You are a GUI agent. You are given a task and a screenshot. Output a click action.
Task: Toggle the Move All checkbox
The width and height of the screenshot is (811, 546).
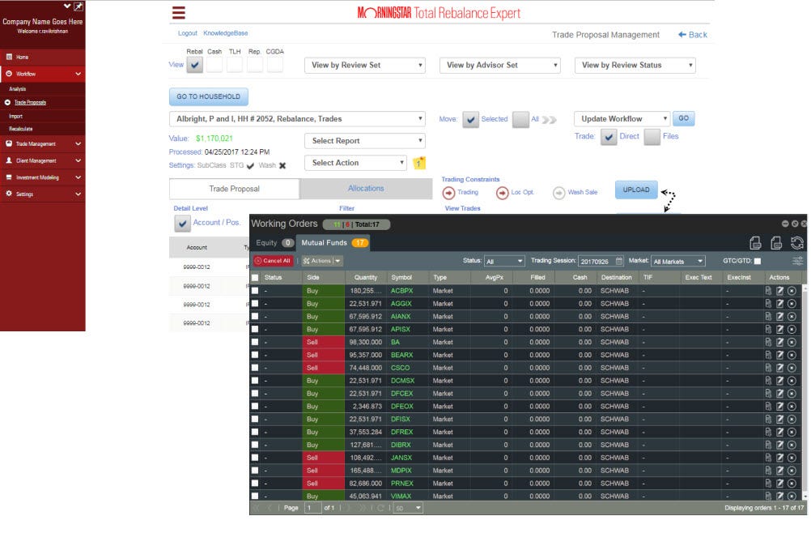(x=520, y=120)
